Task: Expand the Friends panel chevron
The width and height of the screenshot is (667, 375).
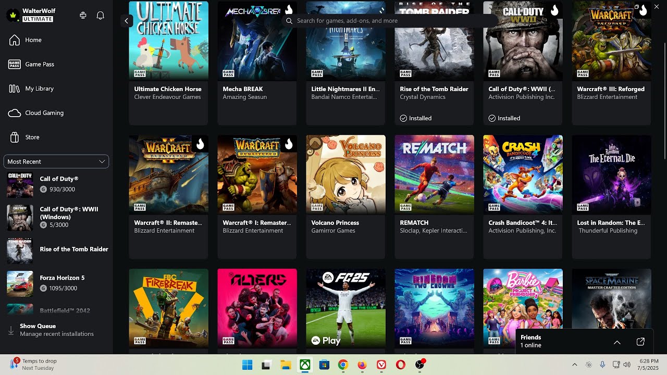Action: pos(617,342)
